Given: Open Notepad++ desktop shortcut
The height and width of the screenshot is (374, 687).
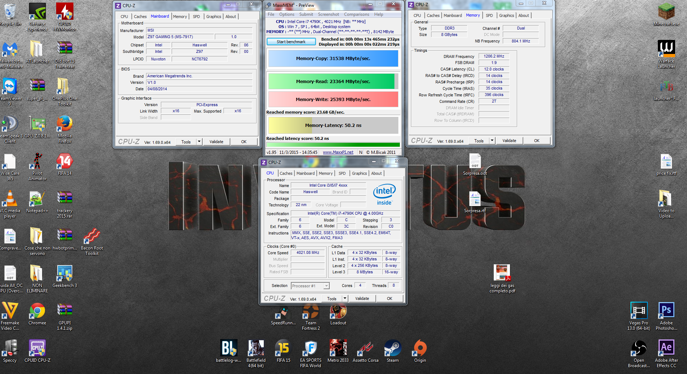Looking at the screenshot, I should click(37, 201).
